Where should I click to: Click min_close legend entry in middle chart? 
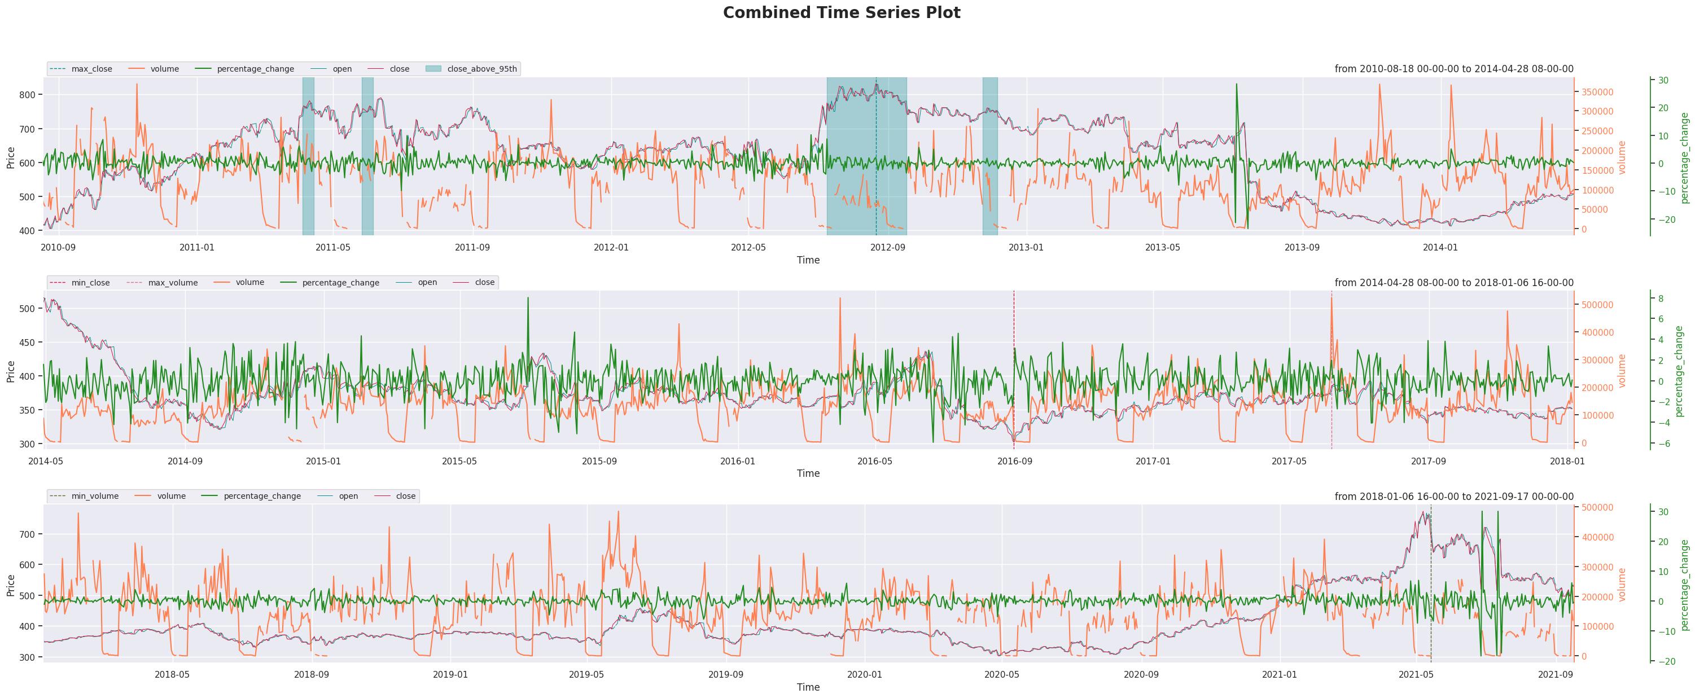point(90,283)
